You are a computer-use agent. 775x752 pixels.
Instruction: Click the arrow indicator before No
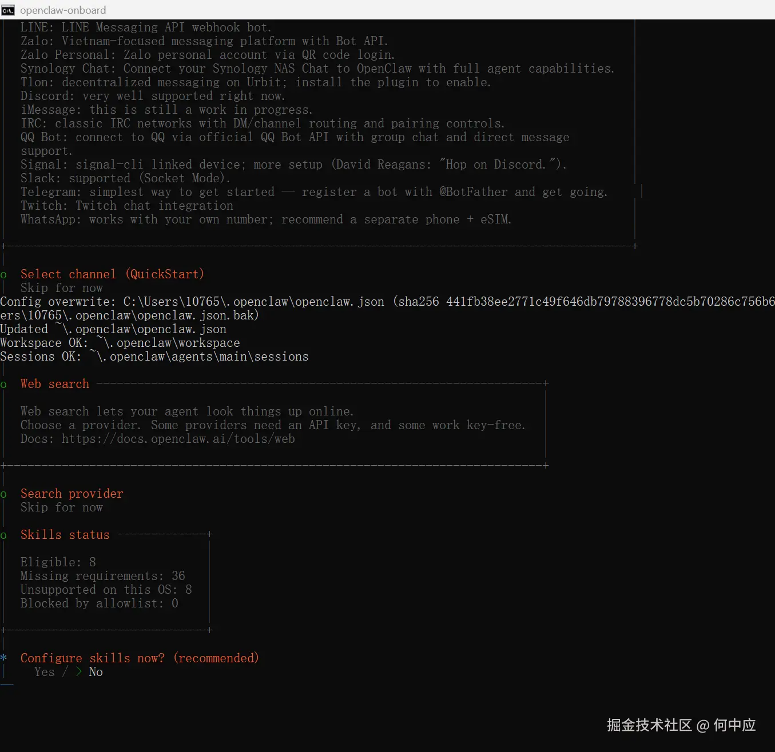79,672
